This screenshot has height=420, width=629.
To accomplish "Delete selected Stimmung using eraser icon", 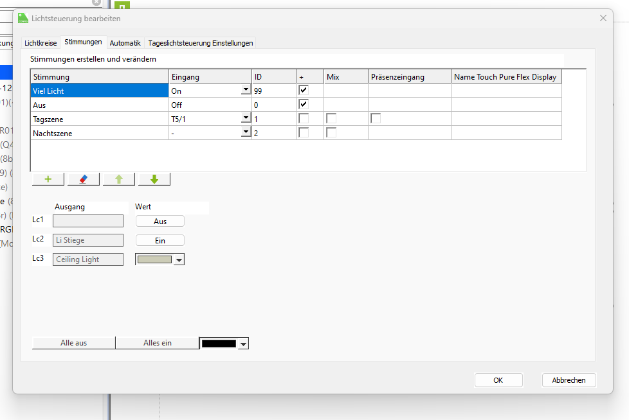I will 83,179.
